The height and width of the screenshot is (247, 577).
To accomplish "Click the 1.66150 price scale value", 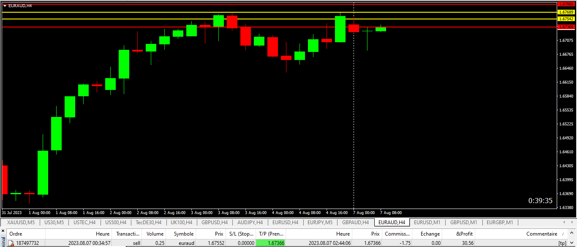I will [x=566, y=82].
